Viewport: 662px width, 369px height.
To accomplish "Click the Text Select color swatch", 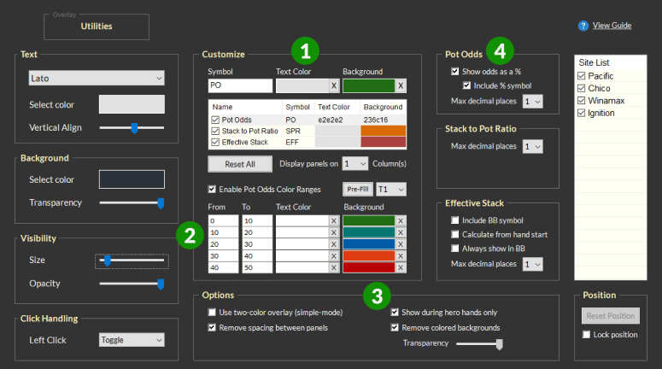I will click(132, 104).
